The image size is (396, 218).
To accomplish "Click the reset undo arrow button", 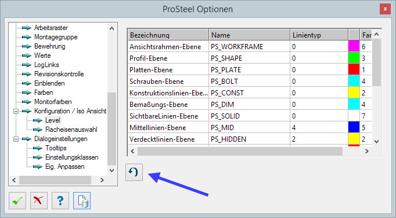I will (134, 172).
